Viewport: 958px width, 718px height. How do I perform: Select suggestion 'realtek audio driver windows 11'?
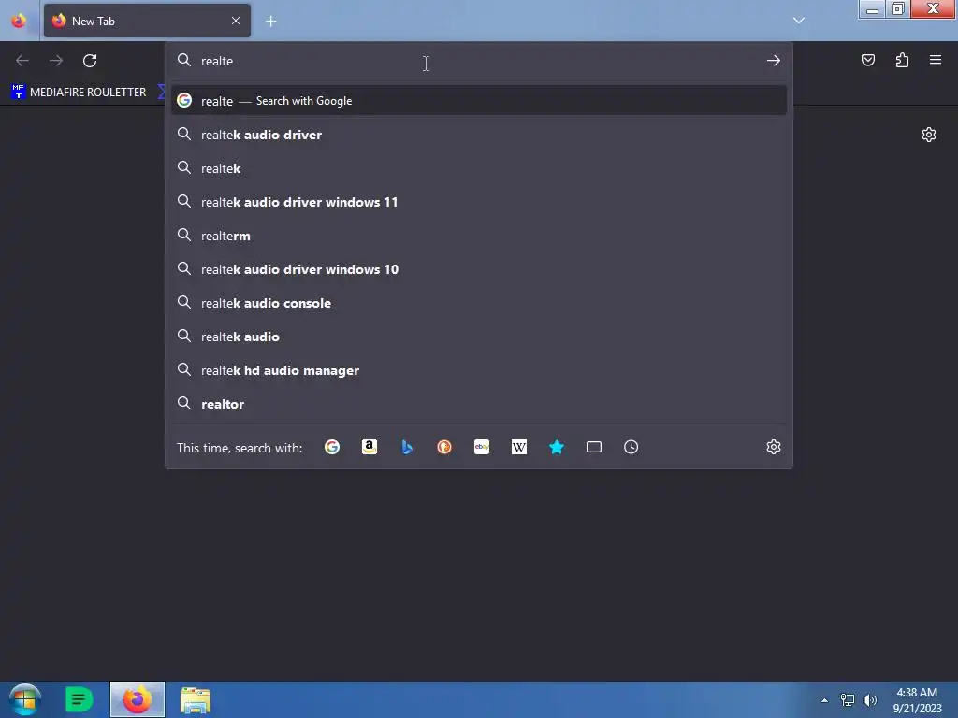click(479, 202)
